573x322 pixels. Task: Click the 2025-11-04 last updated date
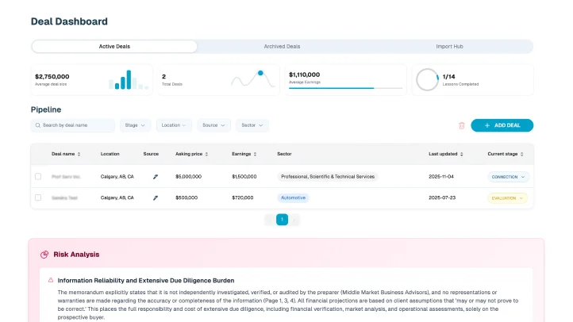(x=441, y=177)
